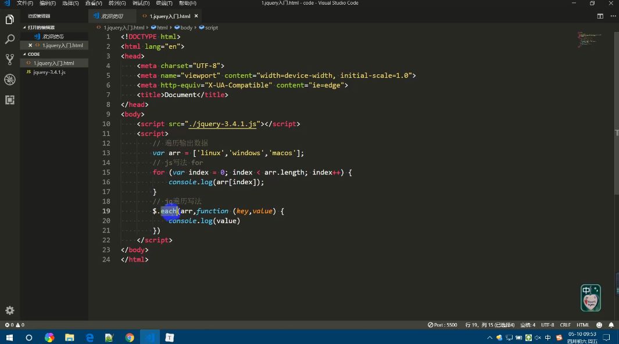Open the 文件(F) menu
Viewport: 619px width, 344px height.
pyautogui.click(x=24, y=3)
